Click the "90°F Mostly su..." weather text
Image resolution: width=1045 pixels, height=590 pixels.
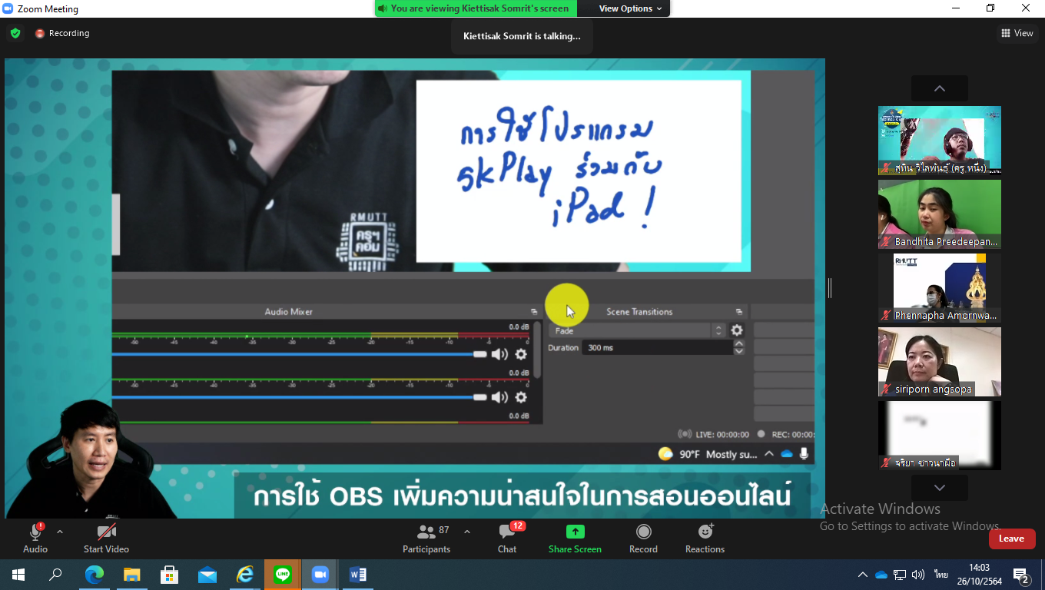[718, 454]
